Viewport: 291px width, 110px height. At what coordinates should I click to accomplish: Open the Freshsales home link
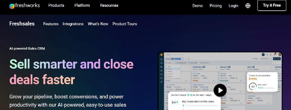pos(22,24)
